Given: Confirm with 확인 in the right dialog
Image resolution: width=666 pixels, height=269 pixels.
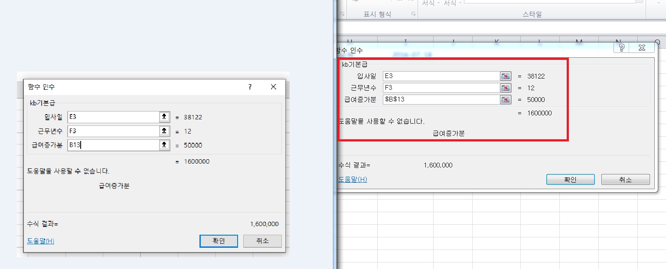Looking at the screenshot, I should point(570,180).
